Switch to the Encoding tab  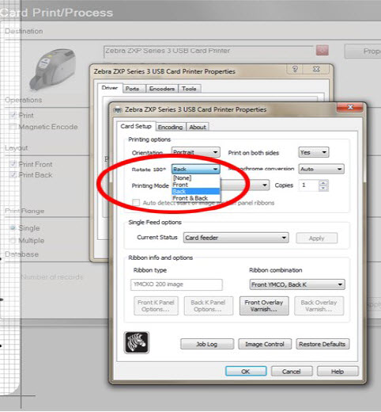point(171,127)
